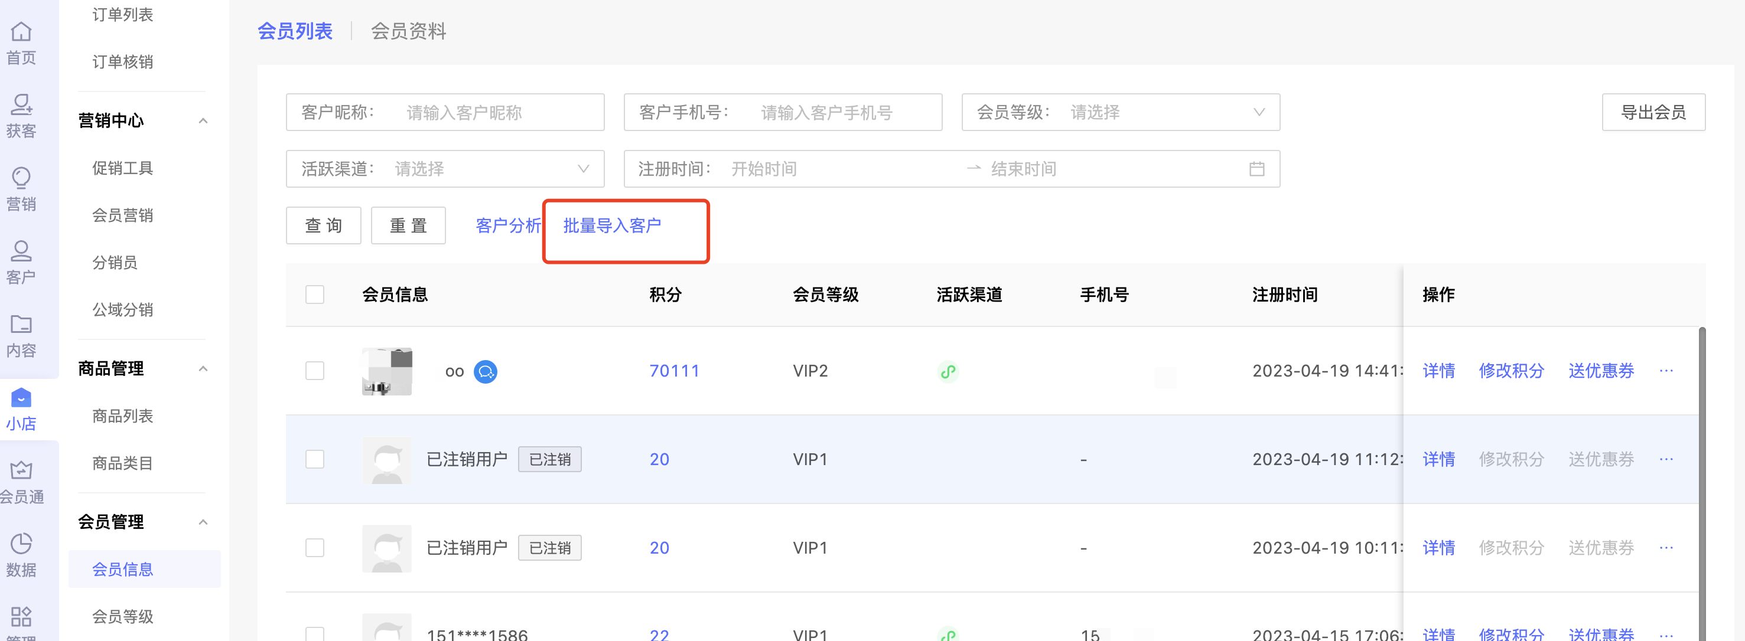The width and height of the screenshot is (1745, 641).
Task: Open 订单列表 in the side menu
Action: pos(123,14)
